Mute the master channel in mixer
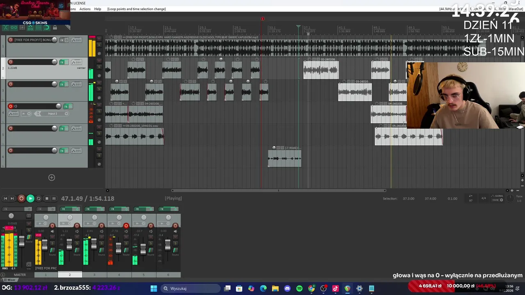 [x=29, y=224]
